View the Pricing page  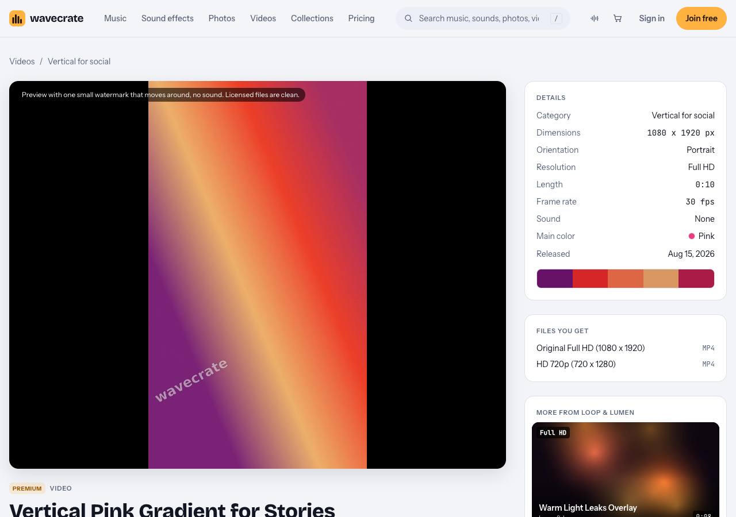[x=361, y=18]
